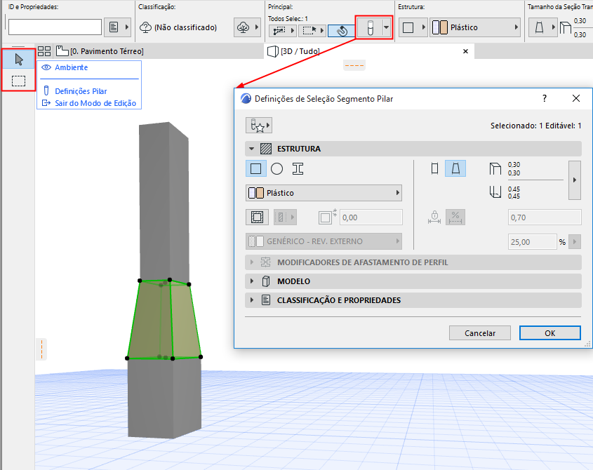Choose circular cross-section shape
Viewport: 593px width, 470px height.
tap(276, 168)
